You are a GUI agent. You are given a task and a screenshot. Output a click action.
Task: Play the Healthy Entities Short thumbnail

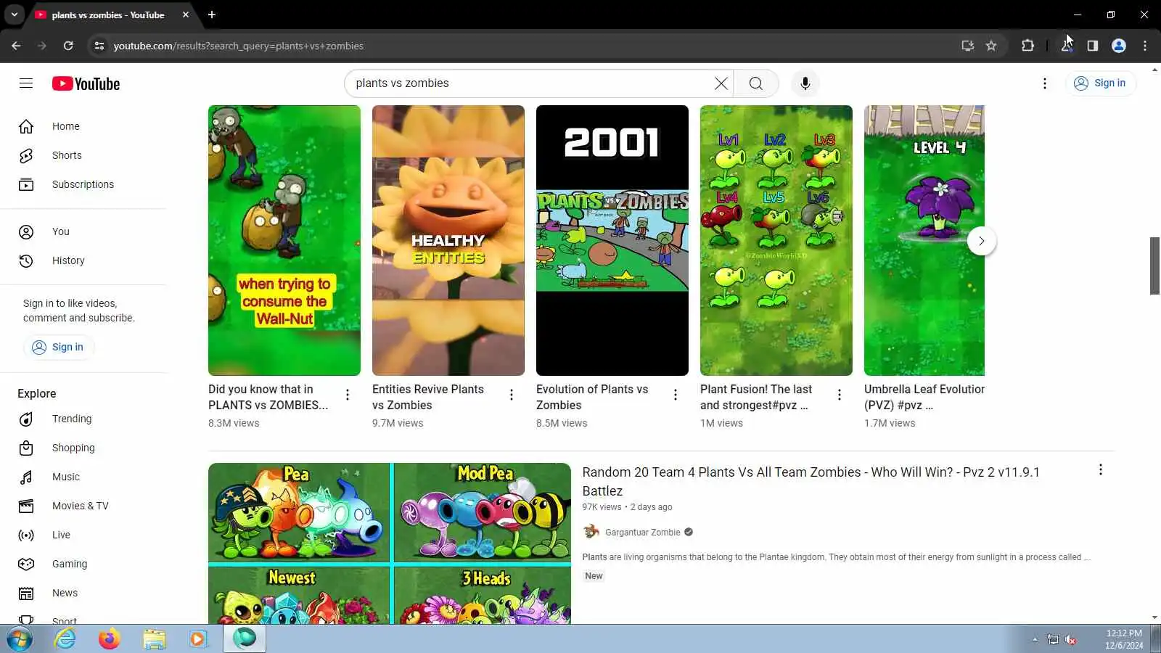(x=448, y=240)
